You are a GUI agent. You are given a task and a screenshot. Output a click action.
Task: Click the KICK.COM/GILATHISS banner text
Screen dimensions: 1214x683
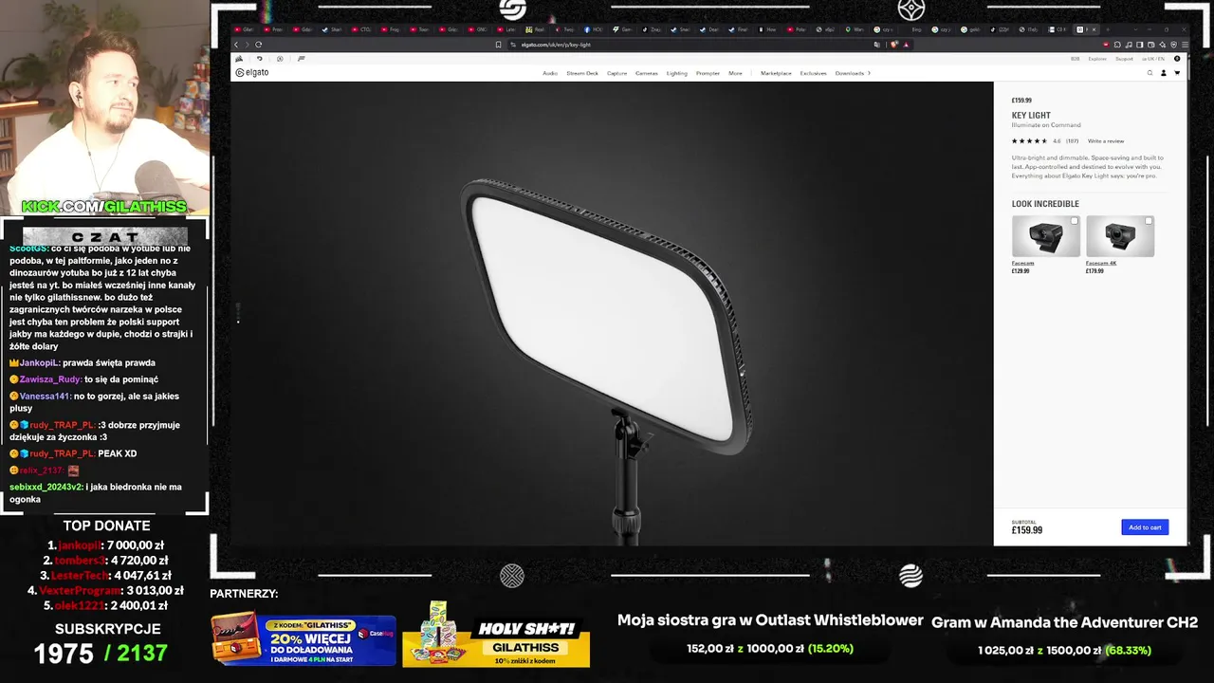click(104, 206)
